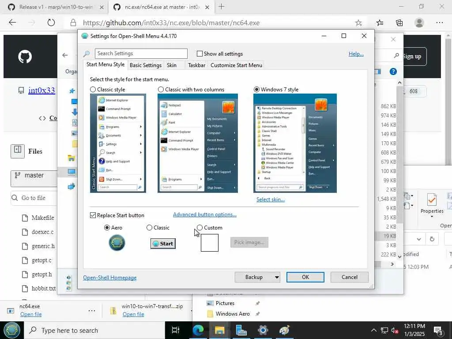
Task: Click the Go to file search box
Action: click(34, 198)
